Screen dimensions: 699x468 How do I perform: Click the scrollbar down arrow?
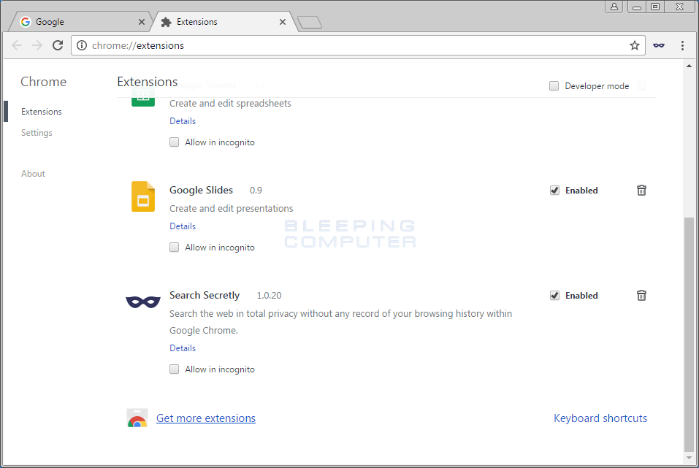click(690, 458)
